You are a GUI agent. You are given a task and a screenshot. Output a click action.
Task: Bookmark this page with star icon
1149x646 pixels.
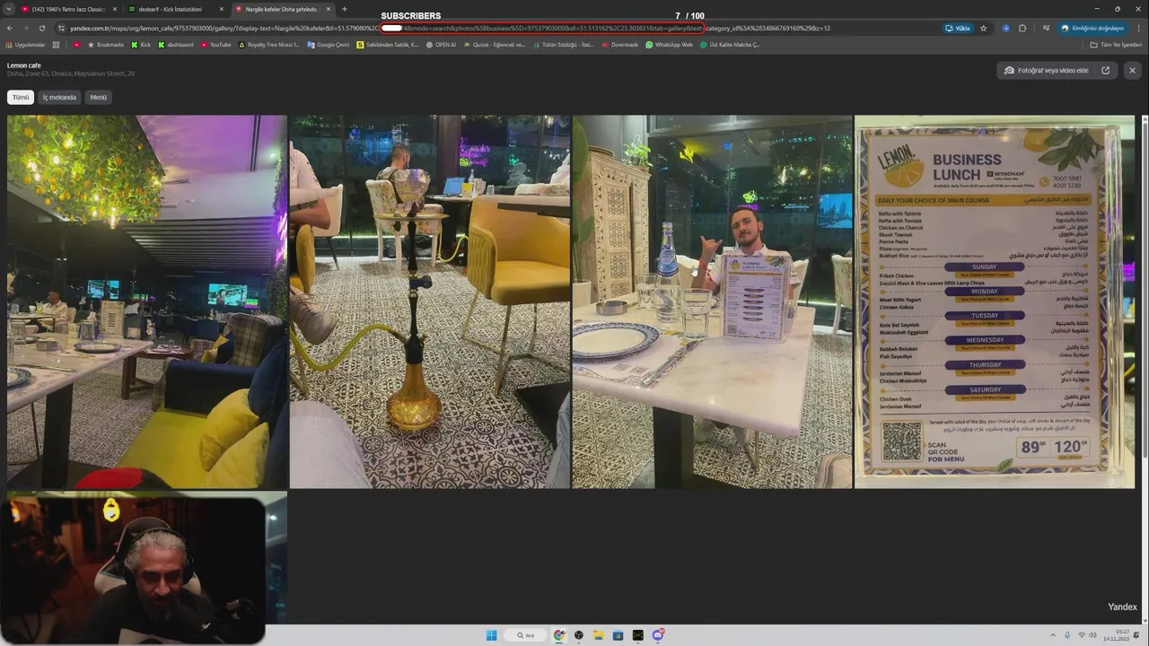click(983, 28)
